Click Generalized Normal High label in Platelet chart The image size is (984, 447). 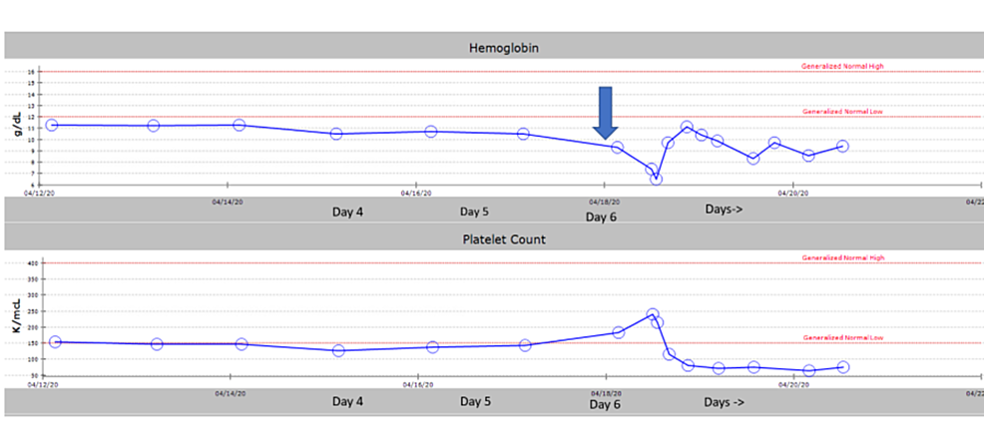[x=842, y=258]
